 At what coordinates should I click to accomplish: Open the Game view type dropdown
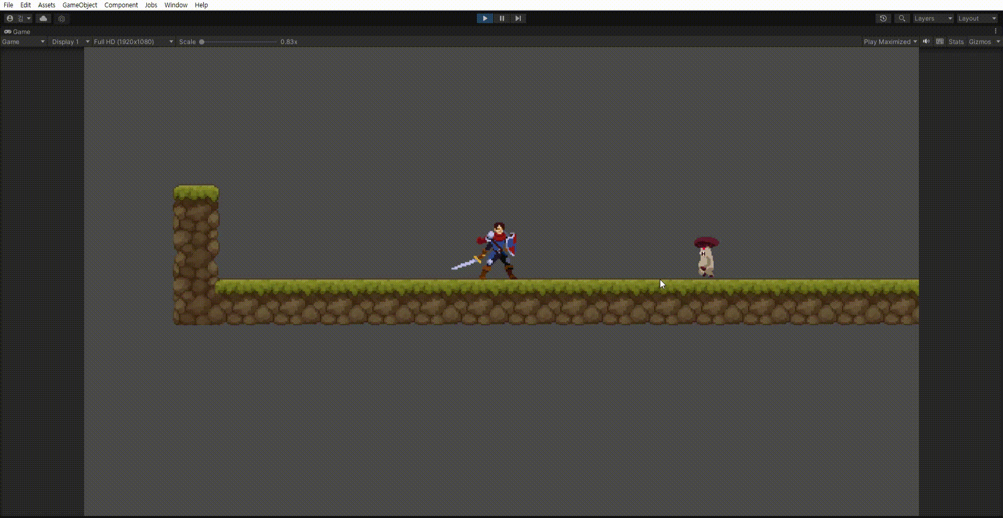24,42
